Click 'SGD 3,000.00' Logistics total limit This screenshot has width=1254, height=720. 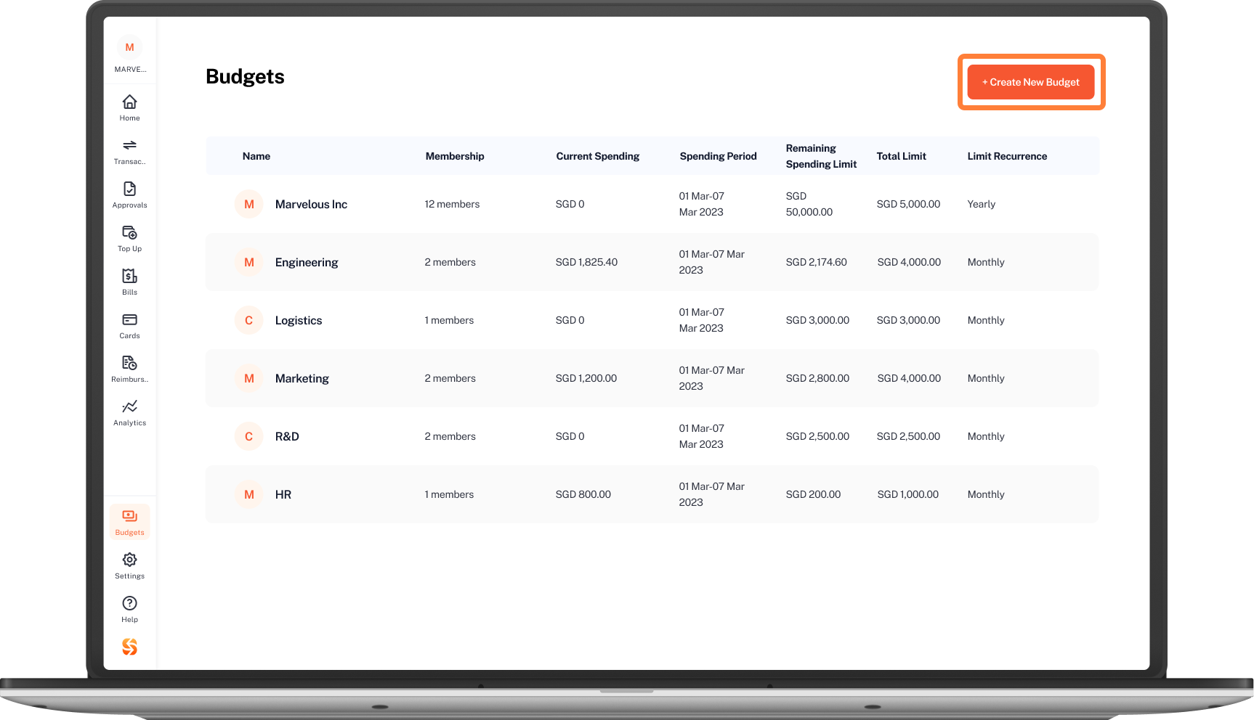click(908, 320)
